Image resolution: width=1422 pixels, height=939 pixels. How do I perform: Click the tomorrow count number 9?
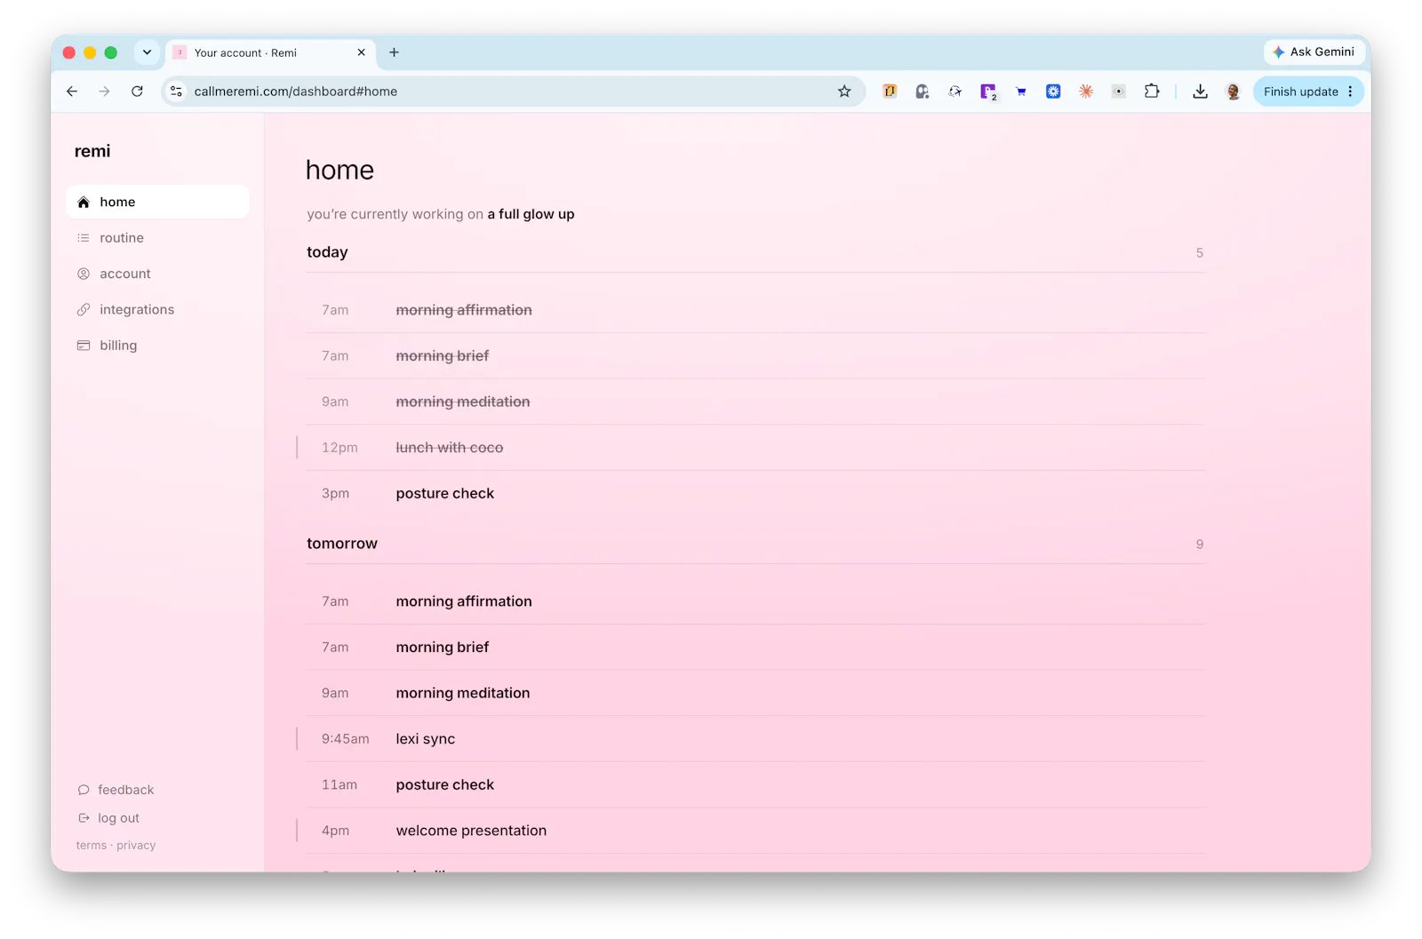(x=1199, y=545)
